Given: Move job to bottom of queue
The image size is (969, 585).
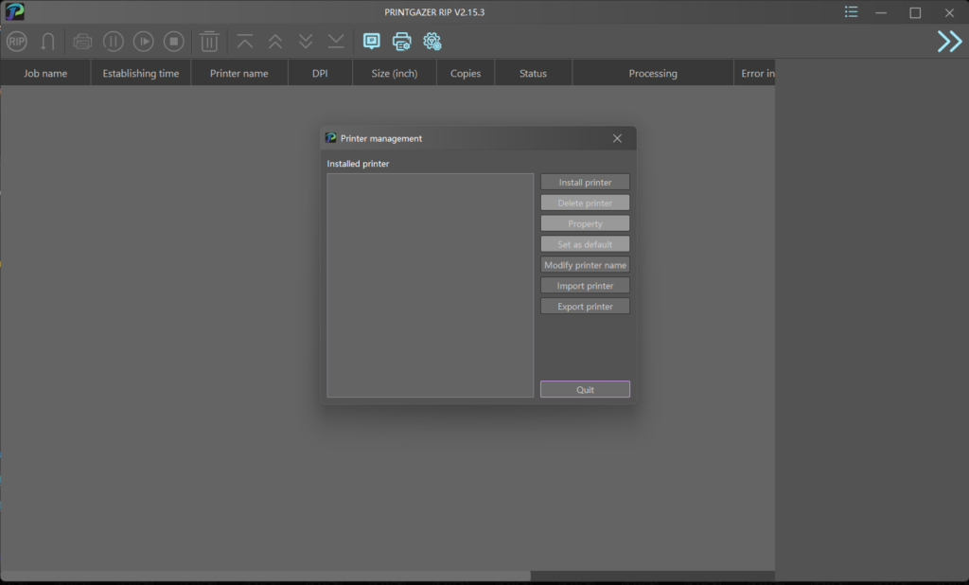Looking at the screenshot, I should 336,42.
